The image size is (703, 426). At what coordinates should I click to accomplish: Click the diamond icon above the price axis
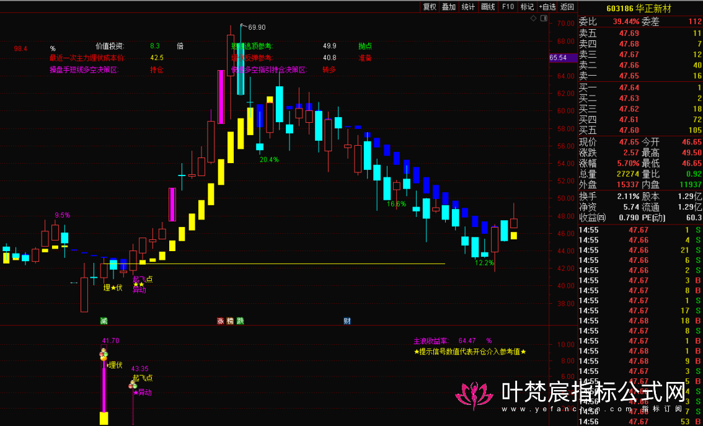point(533,19)
